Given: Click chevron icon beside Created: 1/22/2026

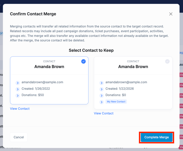Looking at the screenshot, I should [x=102, y=89].
